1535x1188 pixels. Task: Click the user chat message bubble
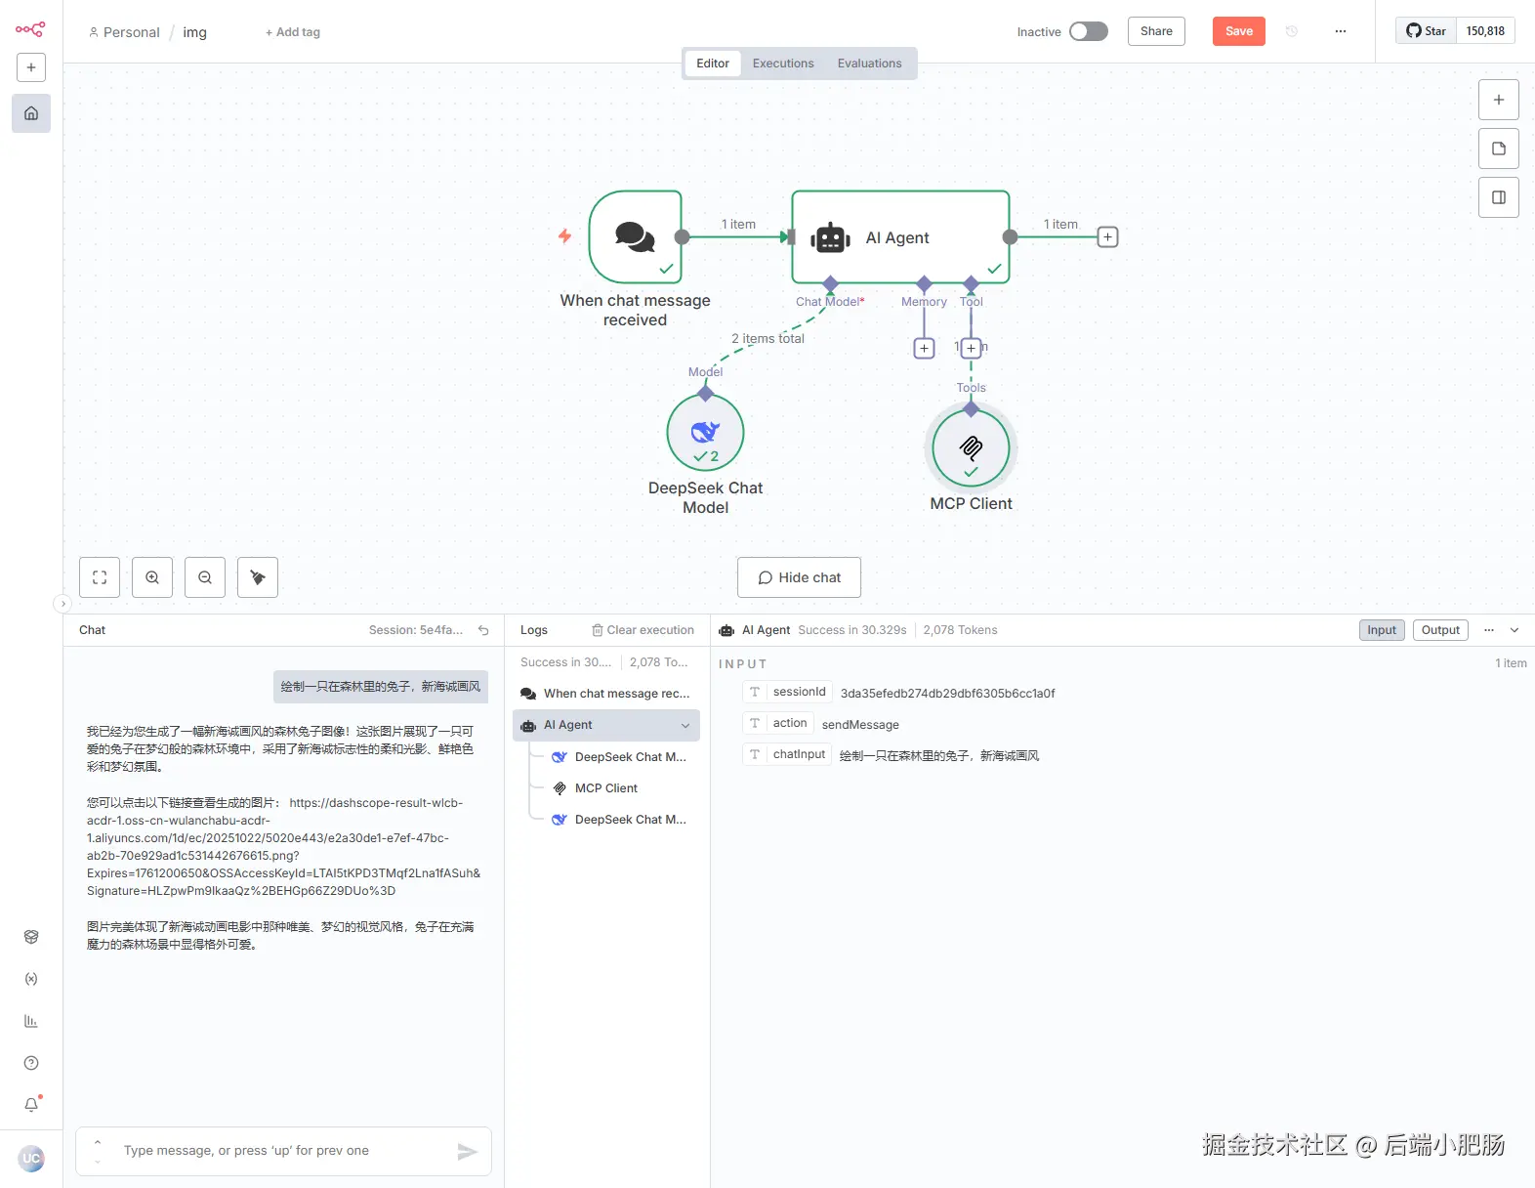(381, 687)
